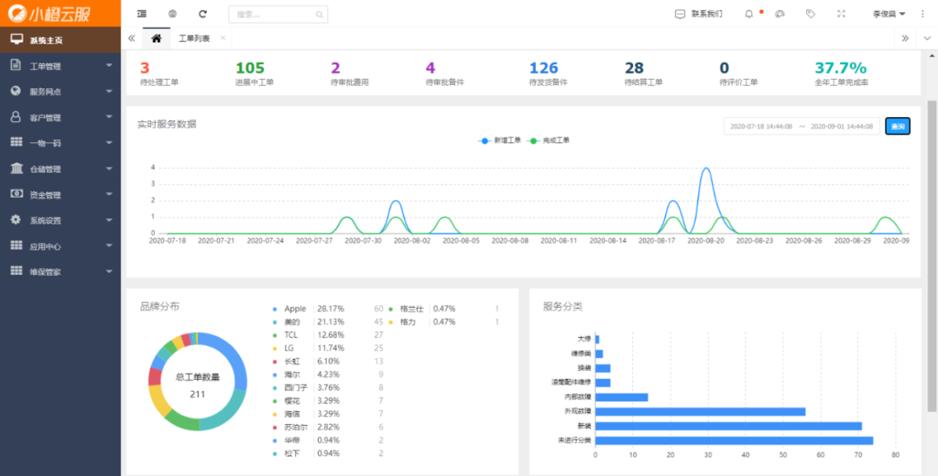Open the 维保管家 menu item

click(x=61, y=271)
